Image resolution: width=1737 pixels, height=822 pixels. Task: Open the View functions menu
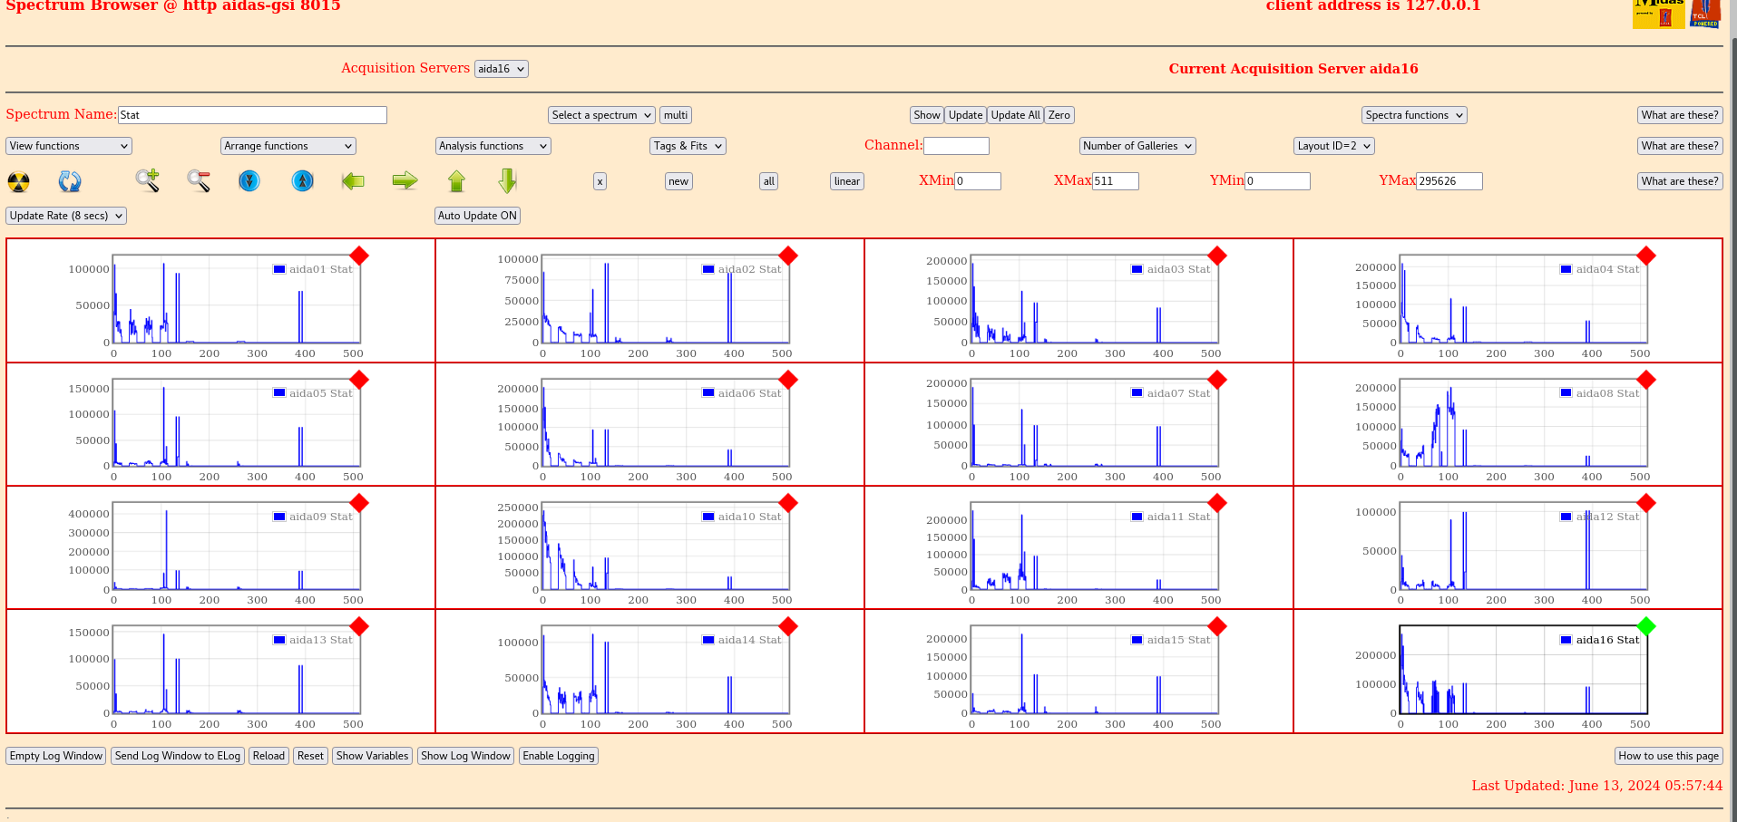coord(69,146)
